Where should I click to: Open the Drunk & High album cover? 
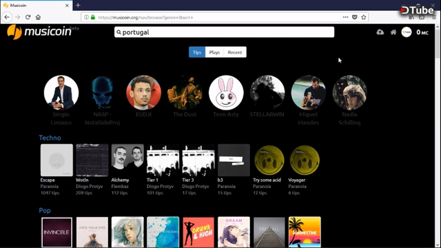point(198,232)
